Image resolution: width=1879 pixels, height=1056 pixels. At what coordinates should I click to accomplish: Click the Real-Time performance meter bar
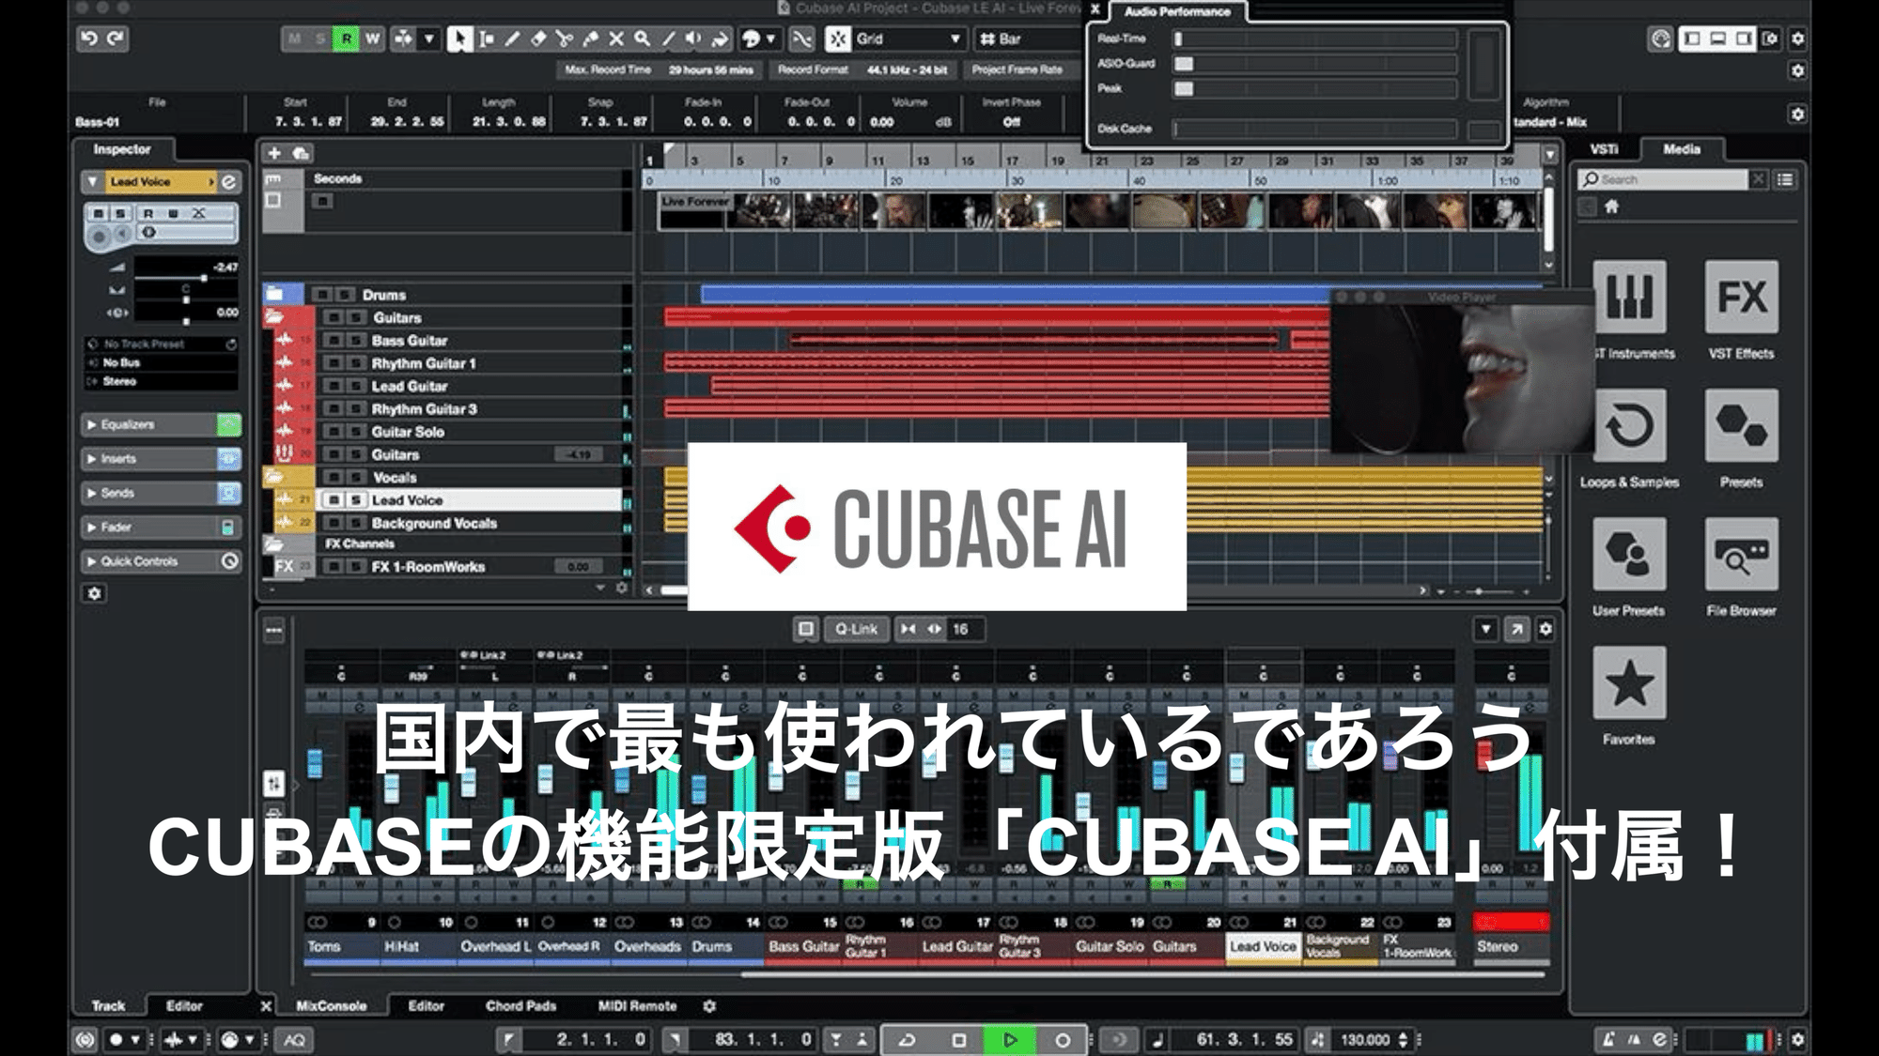tap(1314, 38)
